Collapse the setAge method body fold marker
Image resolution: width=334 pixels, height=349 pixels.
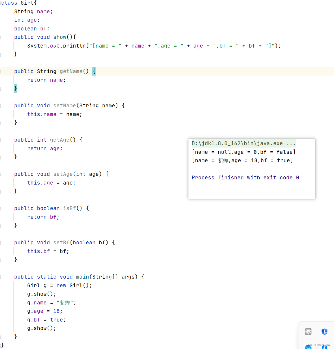pos(1,174)
